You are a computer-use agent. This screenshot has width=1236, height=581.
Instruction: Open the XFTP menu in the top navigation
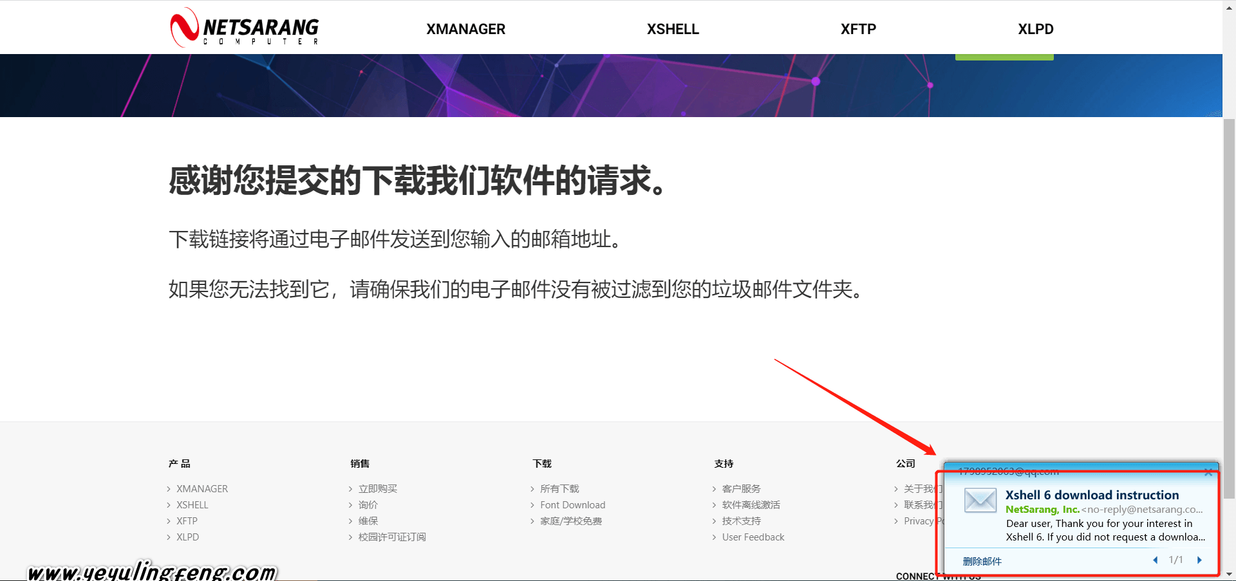[x=858, y=29]
